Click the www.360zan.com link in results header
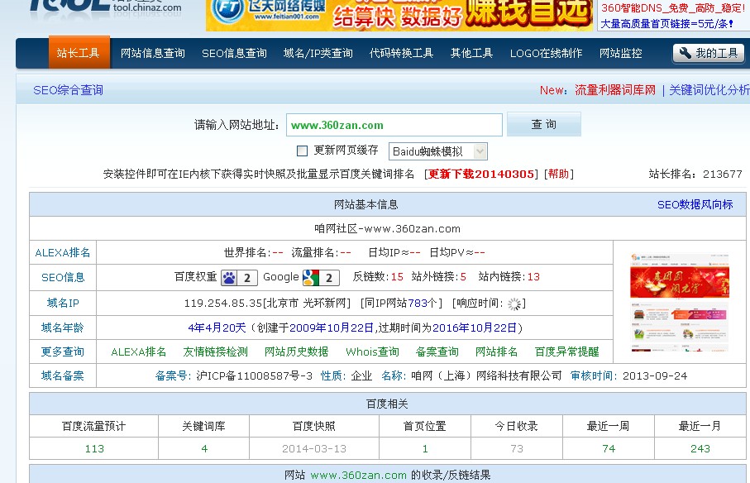Viewport: 750px width, 483px height. [x=358, y=476]
